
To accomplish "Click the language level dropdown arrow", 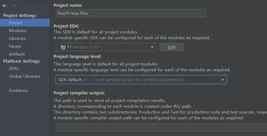I will pos(223,80).
